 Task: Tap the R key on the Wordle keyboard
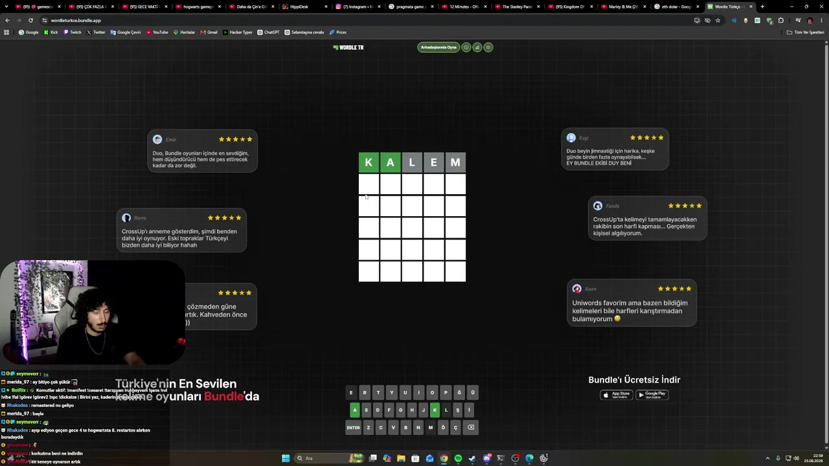pos(365,393)
